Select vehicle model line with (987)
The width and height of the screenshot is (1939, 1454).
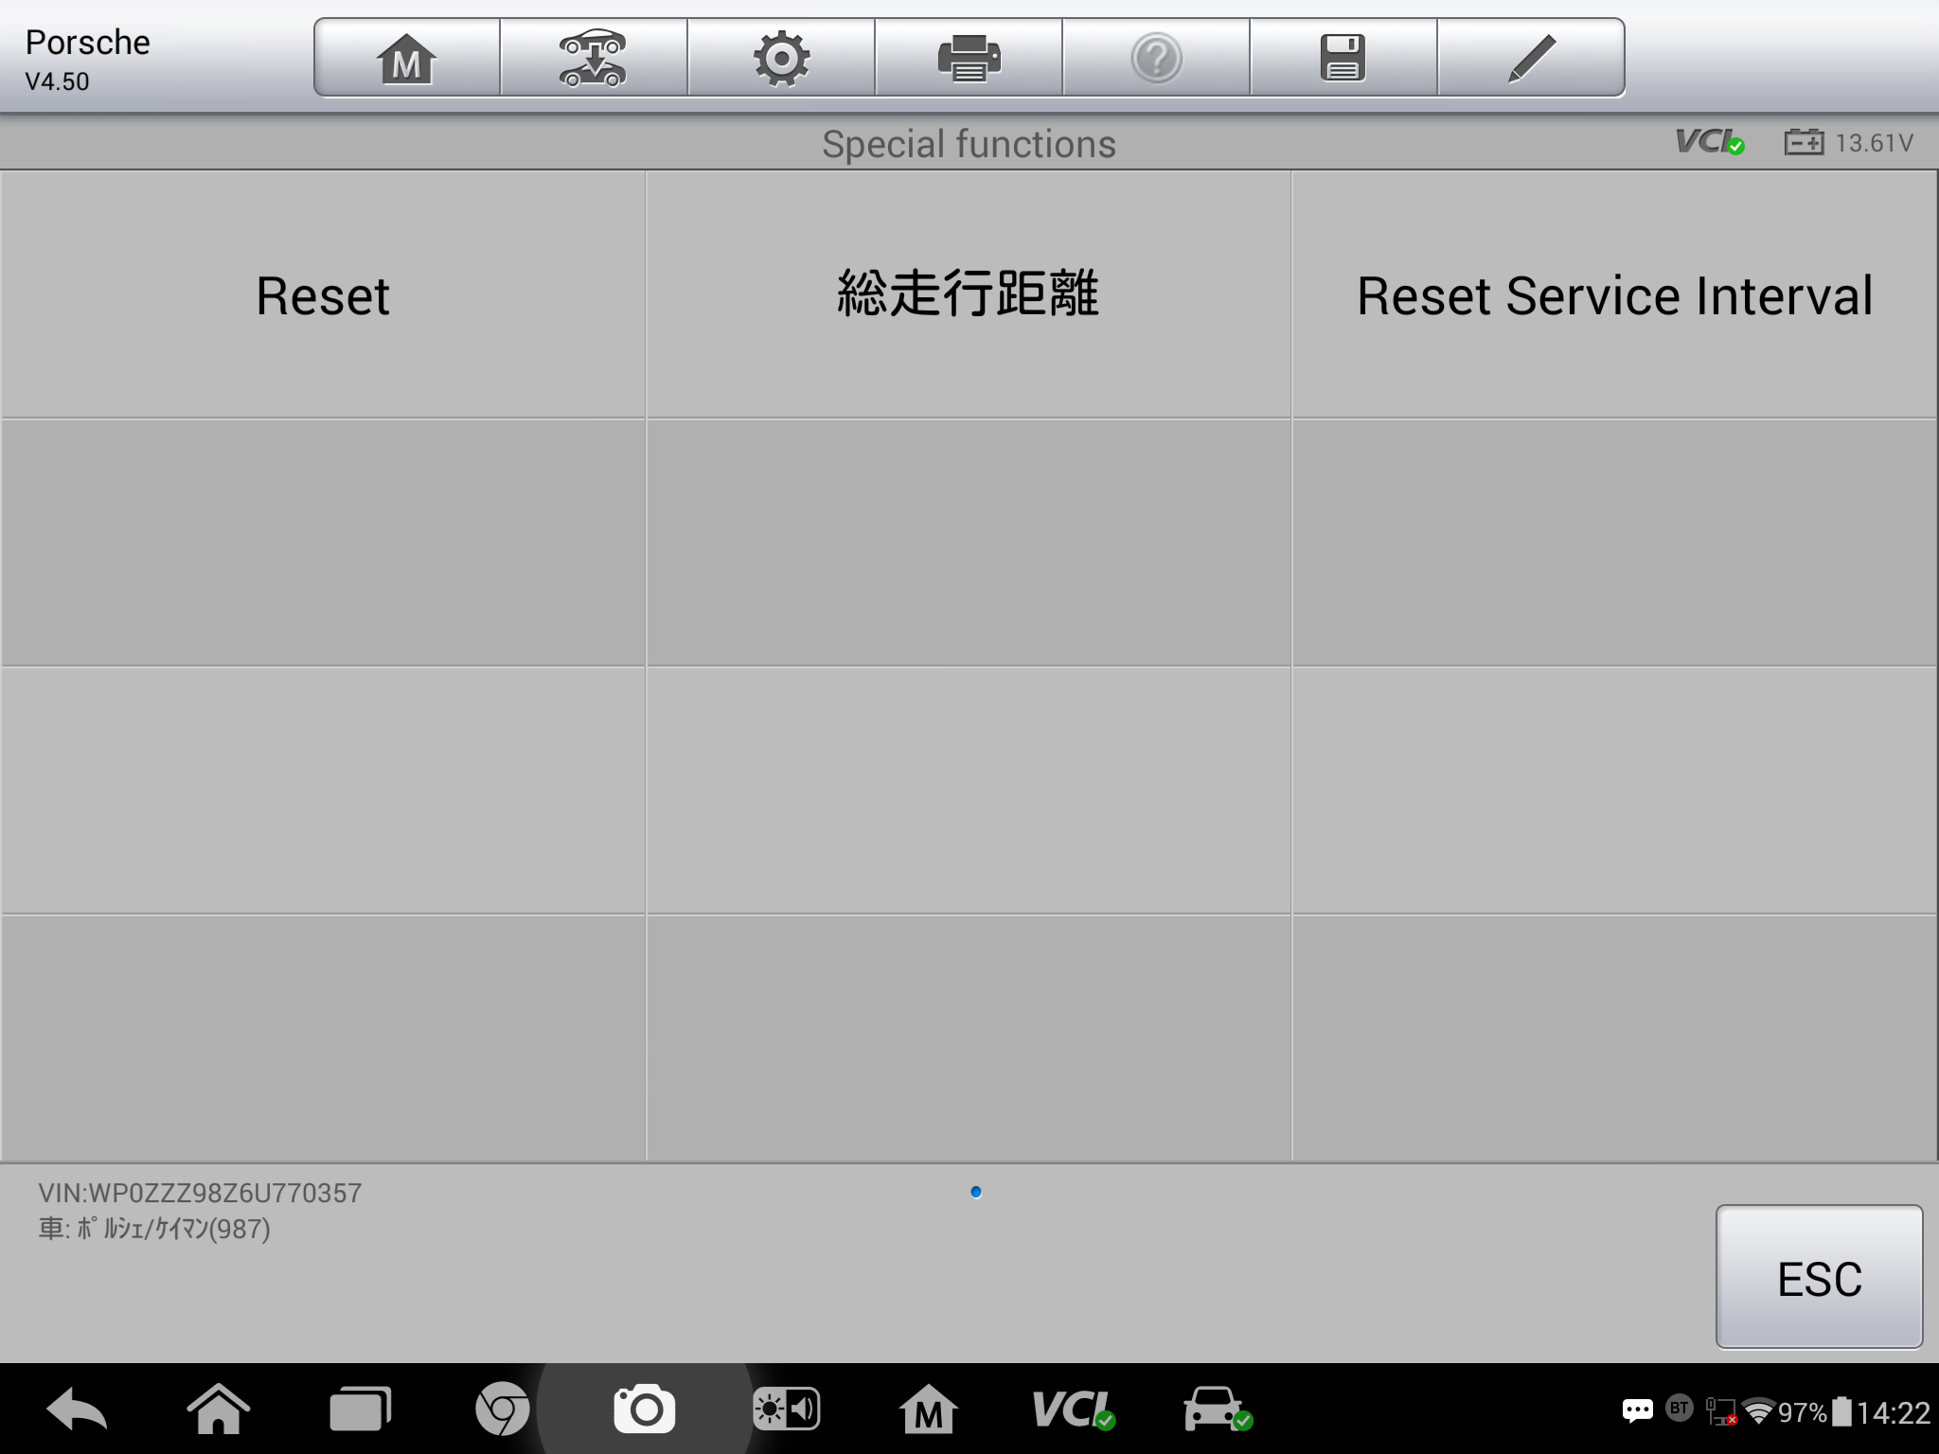coord(154,1229)
